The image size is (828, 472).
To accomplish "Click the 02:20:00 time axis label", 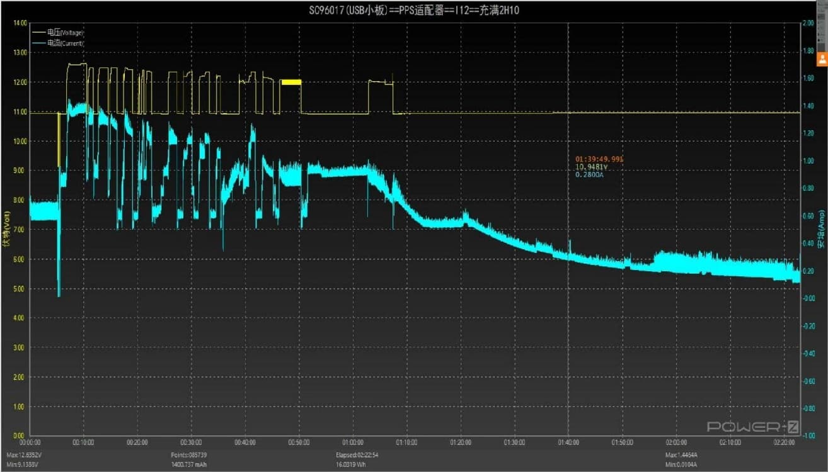I will pyautogui.click(x=784, y=443).
